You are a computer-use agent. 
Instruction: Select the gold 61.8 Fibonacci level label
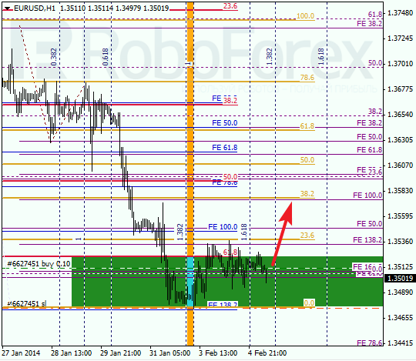click(307, 126)
